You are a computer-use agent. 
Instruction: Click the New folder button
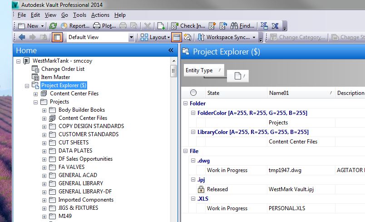pos(28,26)
